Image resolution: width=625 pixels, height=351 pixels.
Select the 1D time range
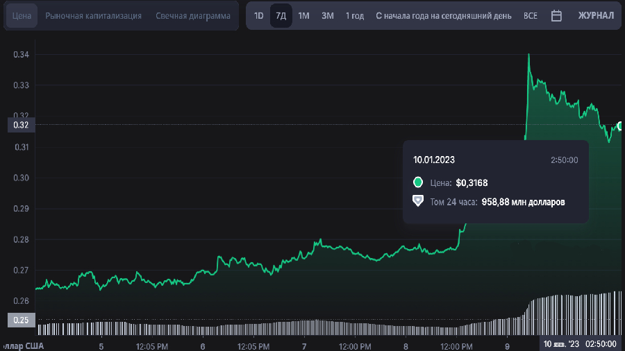point(259,16)
